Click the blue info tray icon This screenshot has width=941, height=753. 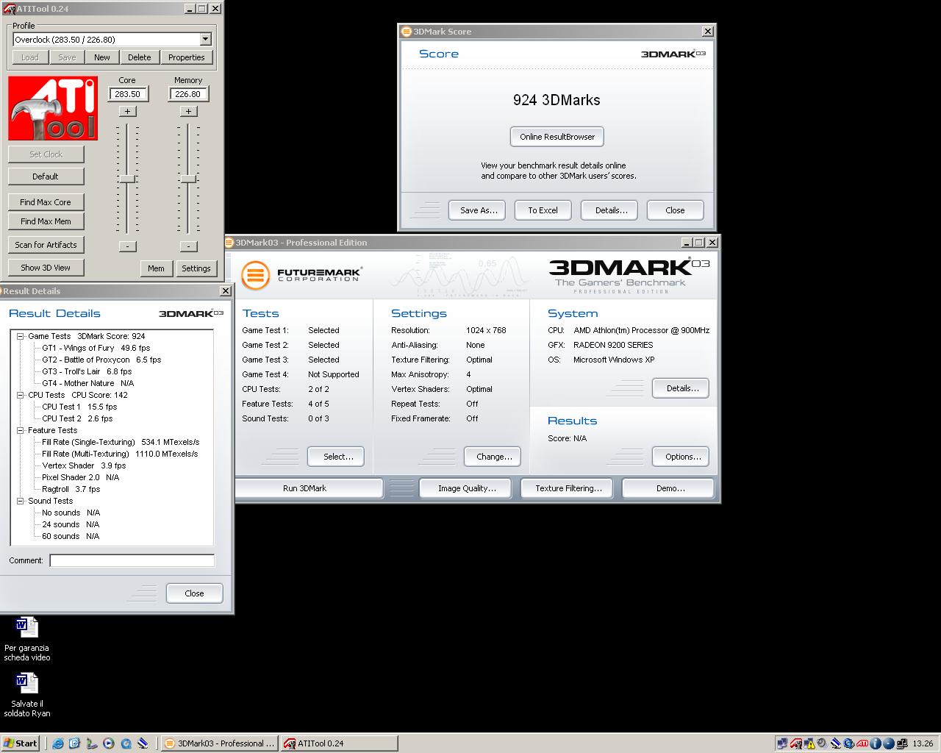click(876, 743)
